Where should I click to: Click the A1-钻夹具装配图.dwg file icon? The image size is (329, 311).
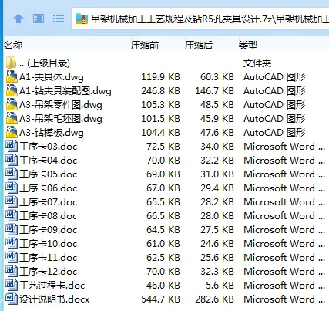pyautogui.click(x=12, y=90)
